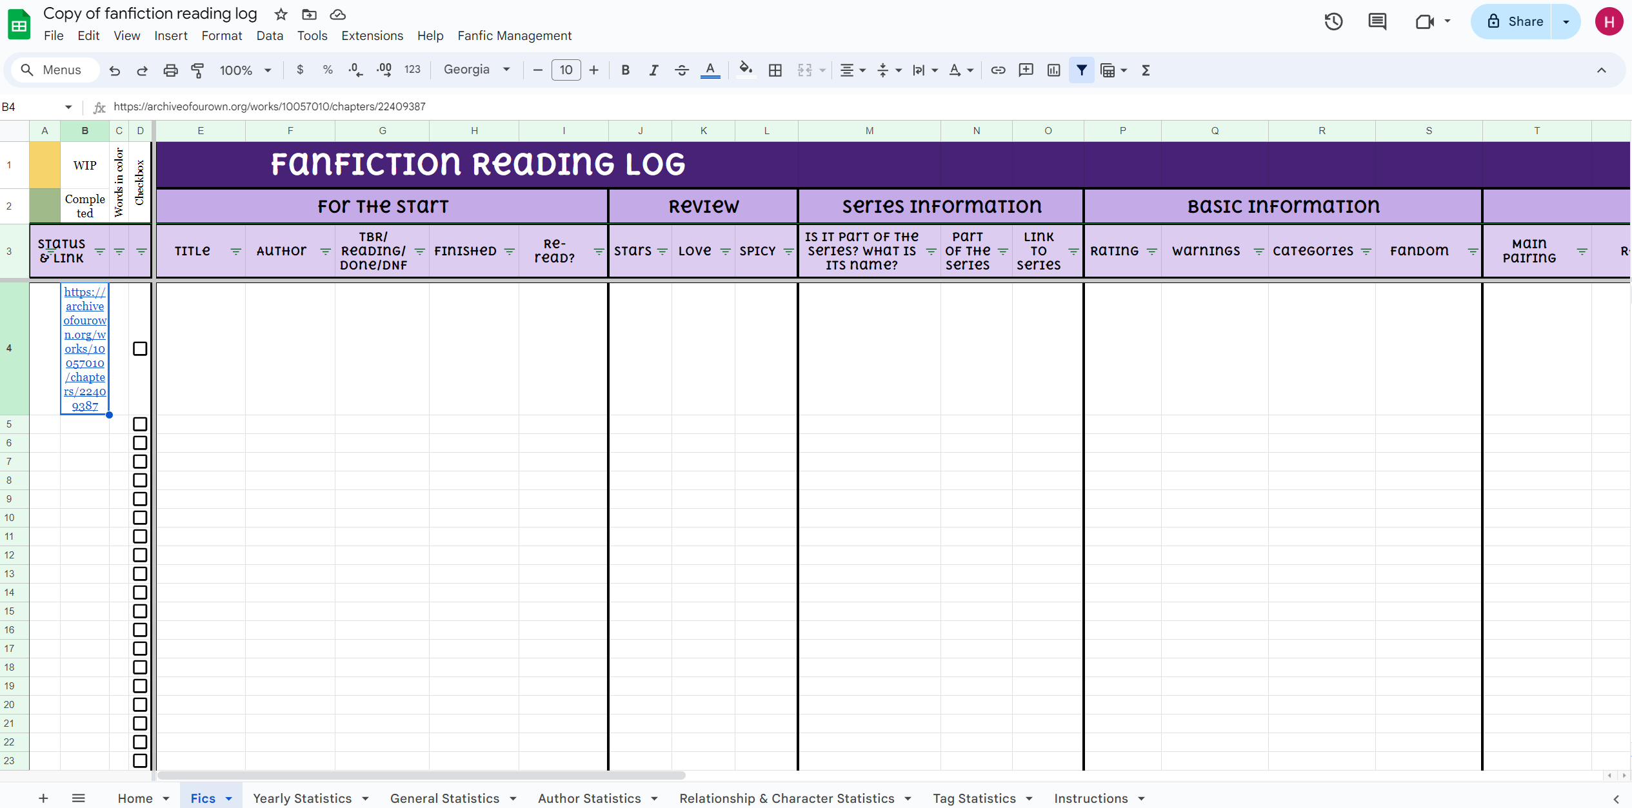Expand the Share options arrow
The width and height of the screenshot is (1632, 808).
click(x=1566, y=22)
